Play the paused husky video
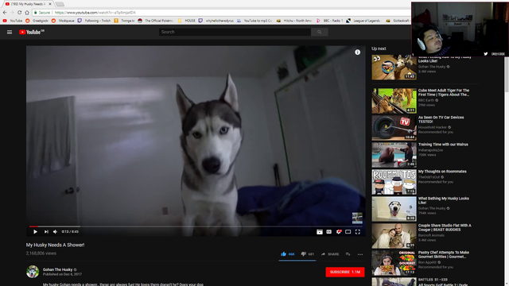The image size is (509, 286). pos(35,231)
